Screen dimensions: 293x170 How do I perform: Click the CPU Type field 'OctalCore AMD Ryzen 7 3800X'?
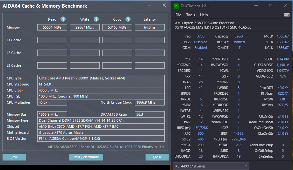(x=101, y=78)
